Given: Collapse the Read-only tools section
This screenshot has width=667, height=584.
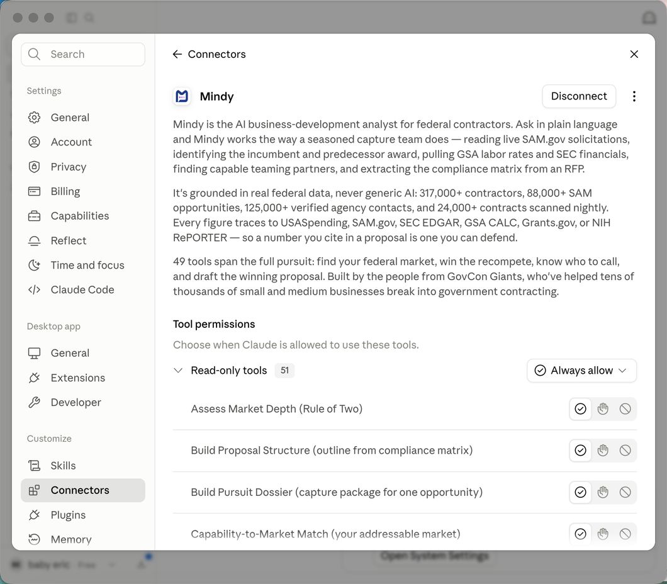Looking at the screenshot, I should [x=178, y=371].
